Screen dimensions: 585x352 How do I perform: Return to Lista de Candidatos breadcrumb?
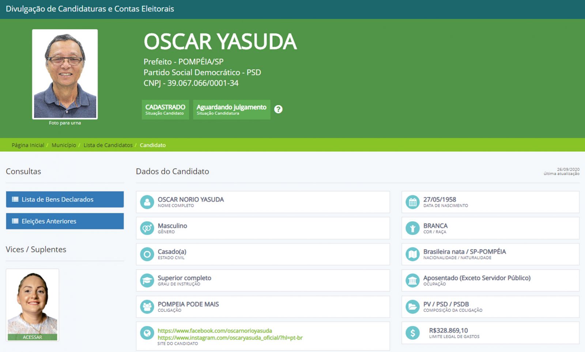[x=108, y=145]
